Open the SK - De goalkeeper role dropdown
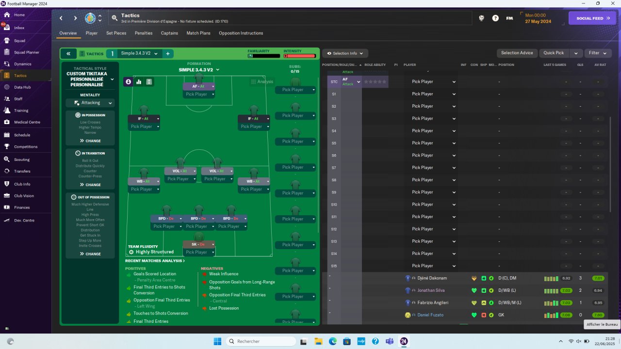This screenshot has width=621, height=349. [x=199, y=244]
